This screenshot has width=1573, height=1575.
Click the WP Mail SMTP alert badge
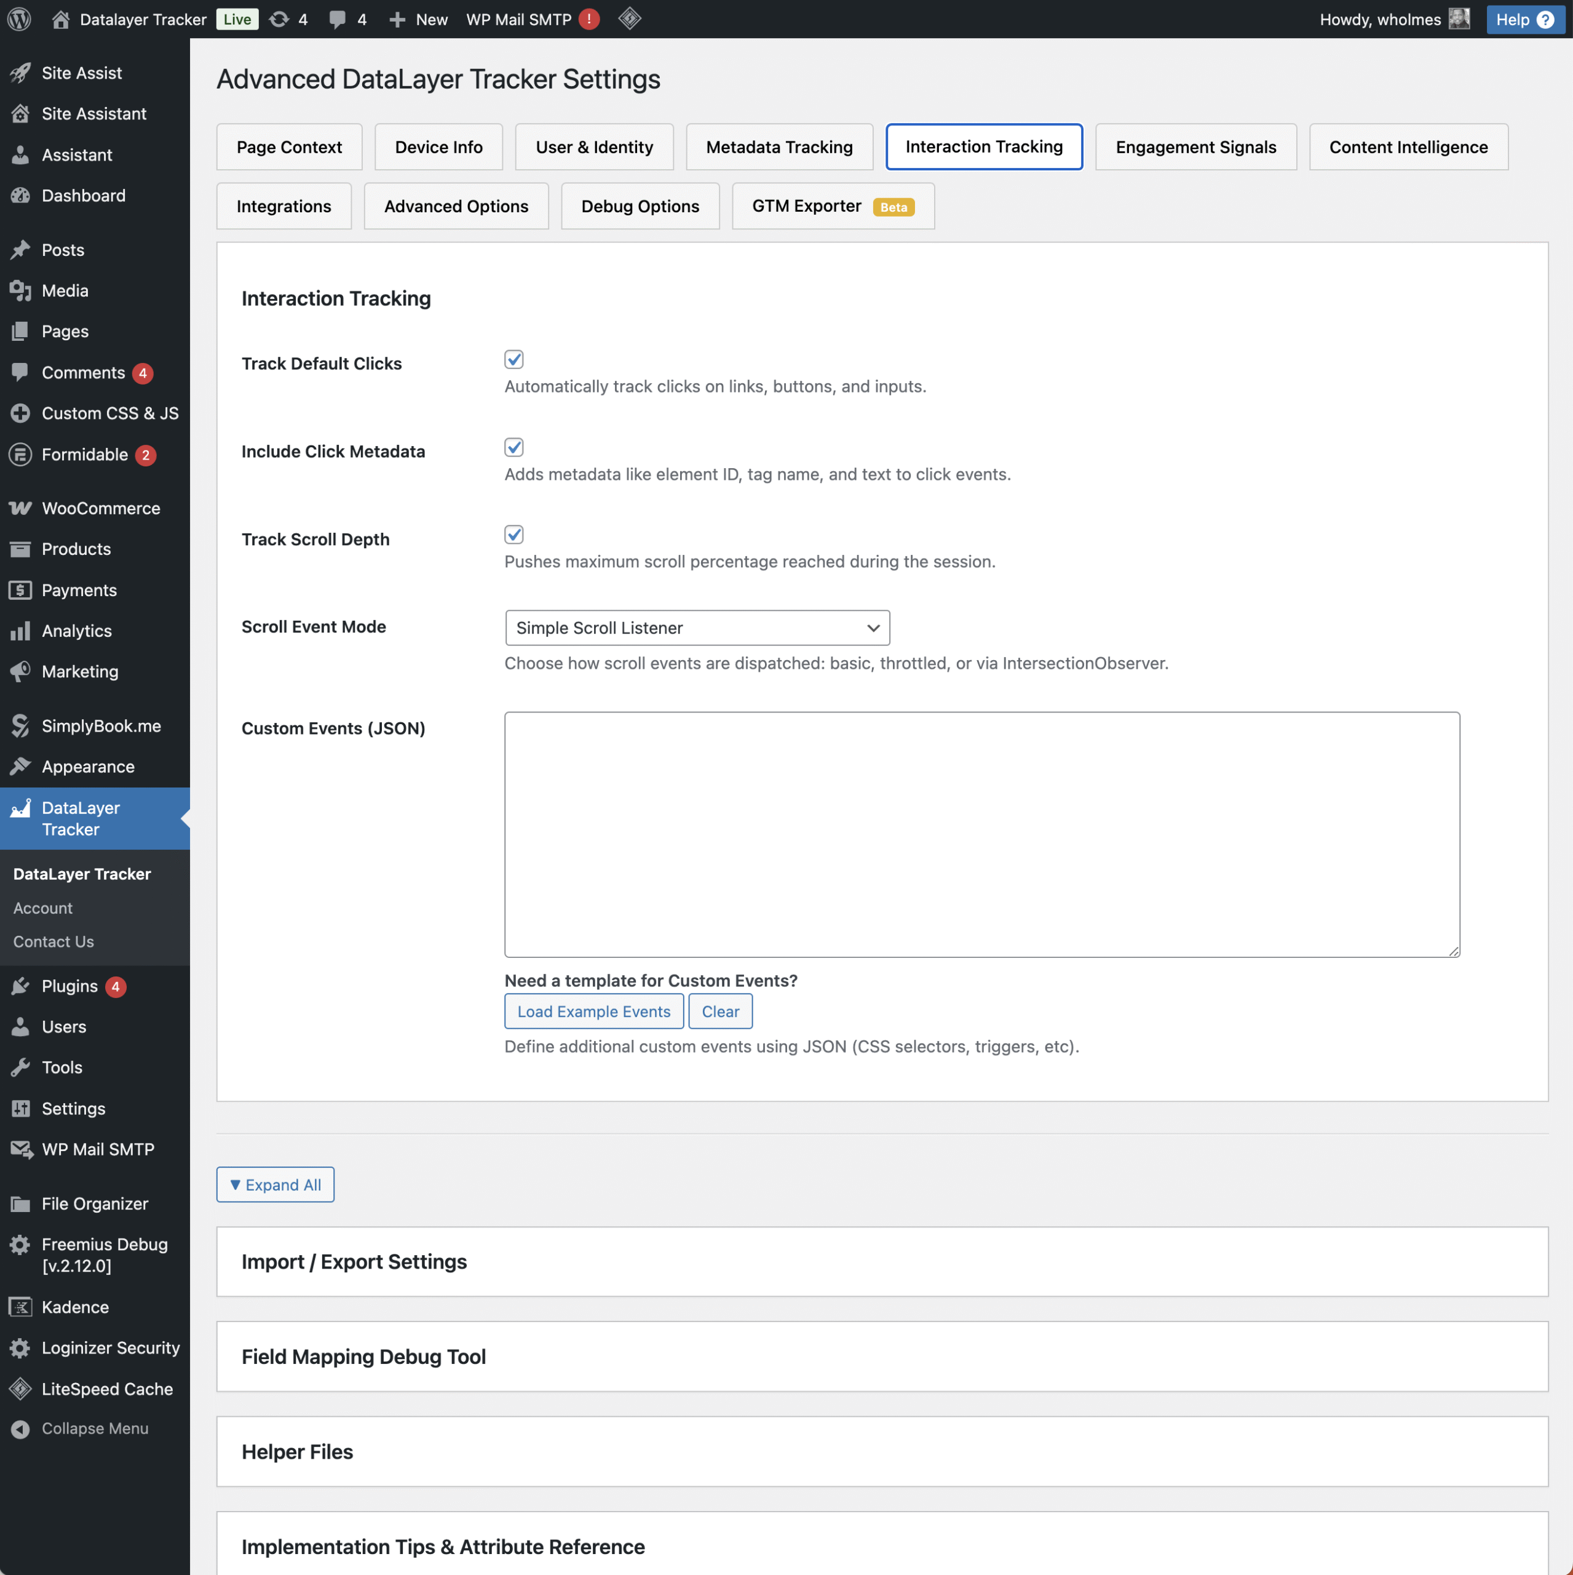[588, 18]
